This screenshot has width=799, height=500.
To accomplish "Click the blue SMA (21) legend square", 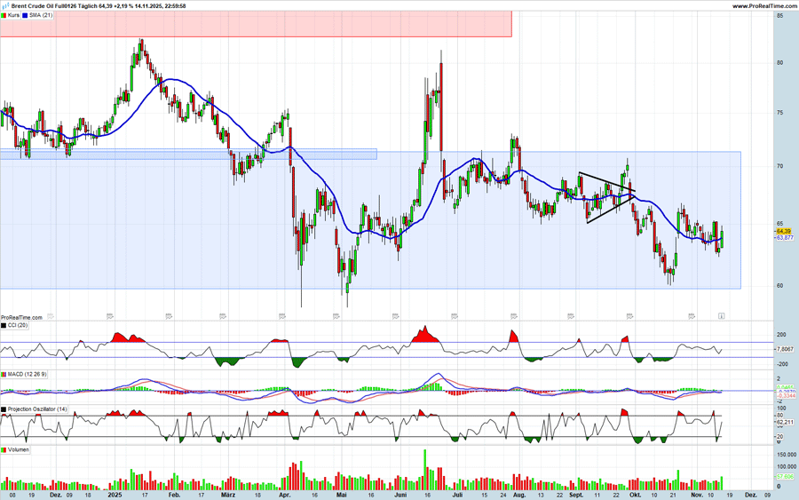I will (x=25, y=15).
